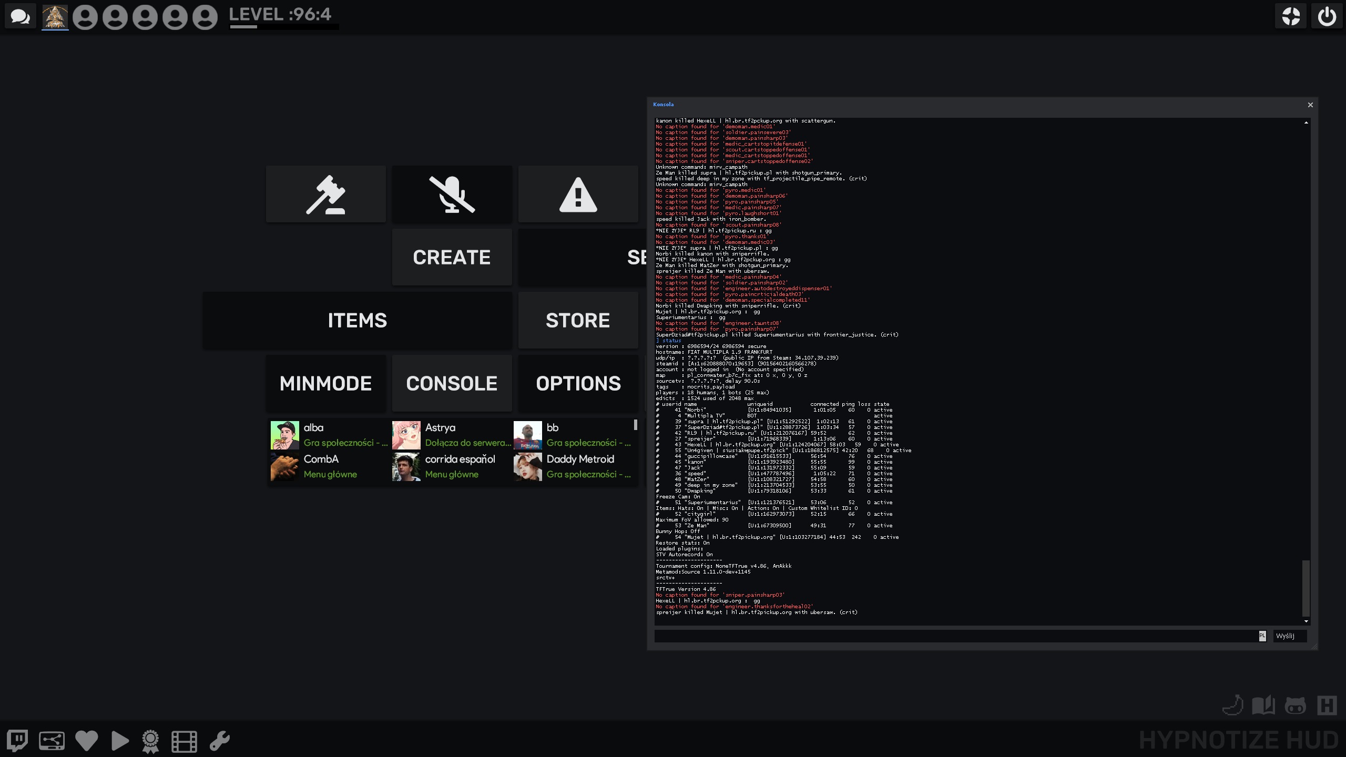Click the console command input field
This screenshot has width=1346, height=757.
click(954, 636)
